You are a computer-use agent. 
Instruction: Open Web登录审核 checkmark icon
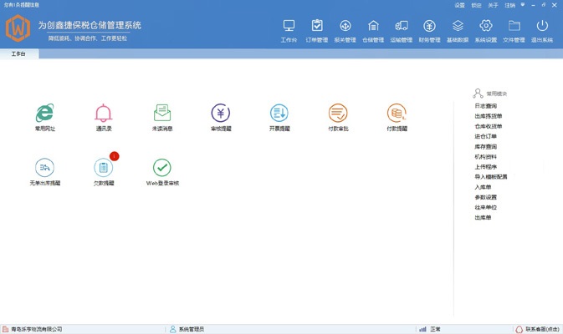pyautogui.click(x=162, y=169)
